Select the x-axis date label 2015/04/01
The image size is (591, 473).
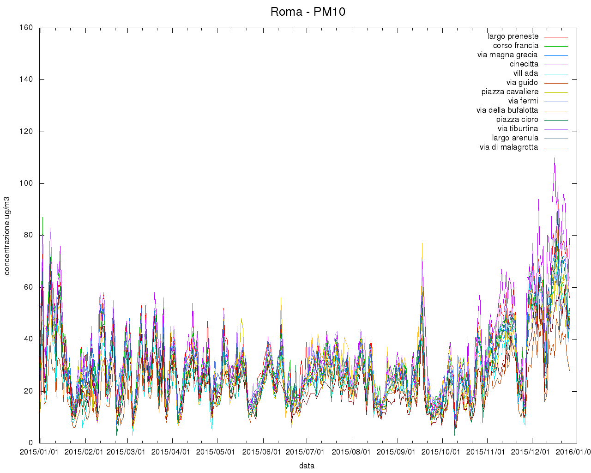pyautogui.click(x=171, y=452)
